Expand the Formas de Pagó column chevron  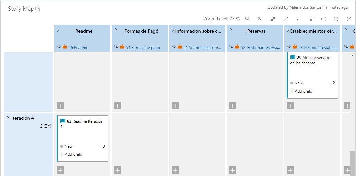click(116, 30)
